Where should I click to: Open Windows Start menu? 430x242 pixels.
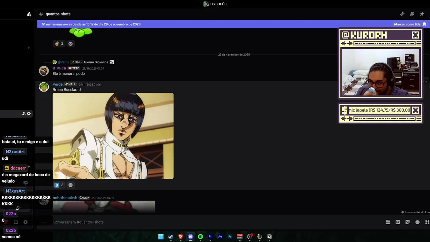click(x=161, y=237)
